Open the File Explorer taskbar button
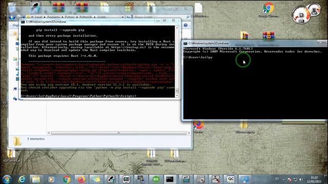Screen dimensions: 328x184 pyautogui.click(x=36, y=179)
